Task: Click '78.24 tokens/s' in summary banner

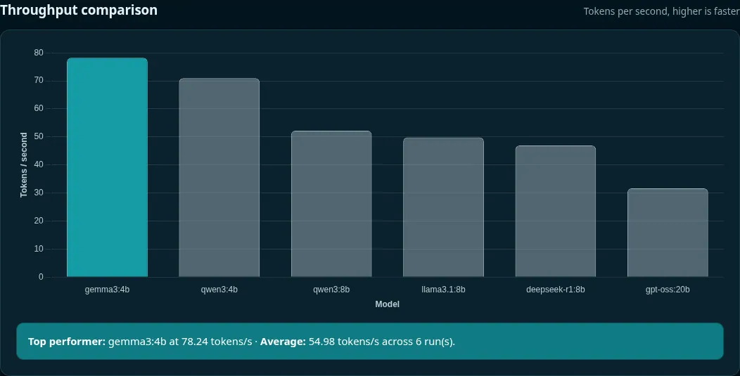Action: (x=217, y=342)
